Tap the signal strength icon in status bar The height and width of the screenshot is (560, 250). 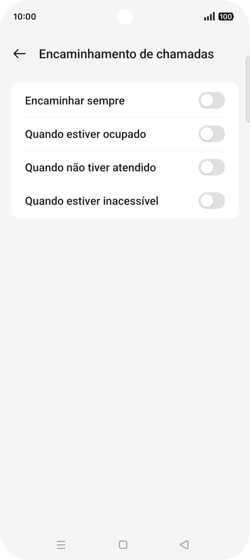pos(209,16)
